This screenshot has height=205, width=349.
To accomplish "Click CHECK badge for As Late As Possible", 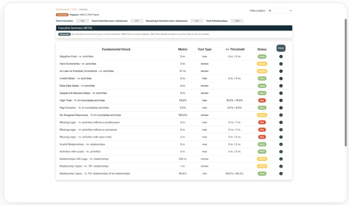I will (262, 71).
